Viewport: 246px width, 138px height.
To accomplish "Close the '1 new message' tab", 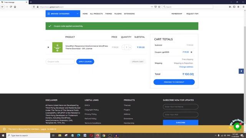I will point(27,2).
